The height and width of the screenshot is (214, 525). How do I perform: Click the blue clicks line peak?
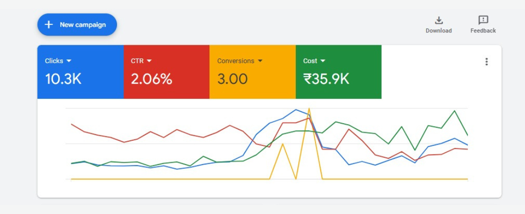point(296,109)
